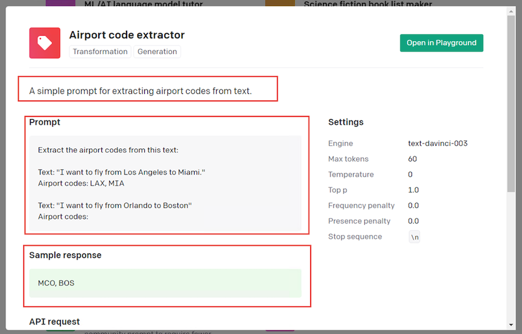This screenshot has width=522, height=334.
Task: Open the example in Playground
Action: [x=441, y=43]
